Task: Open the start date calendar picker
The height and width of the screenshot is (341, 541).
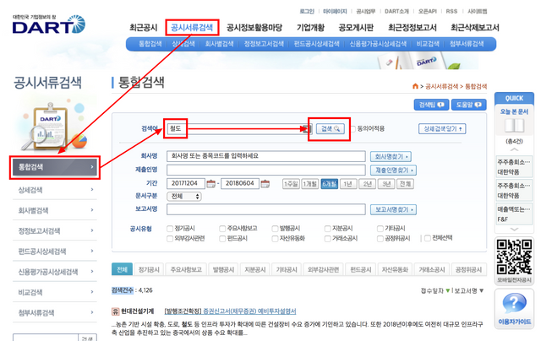Action: [210, 184]
